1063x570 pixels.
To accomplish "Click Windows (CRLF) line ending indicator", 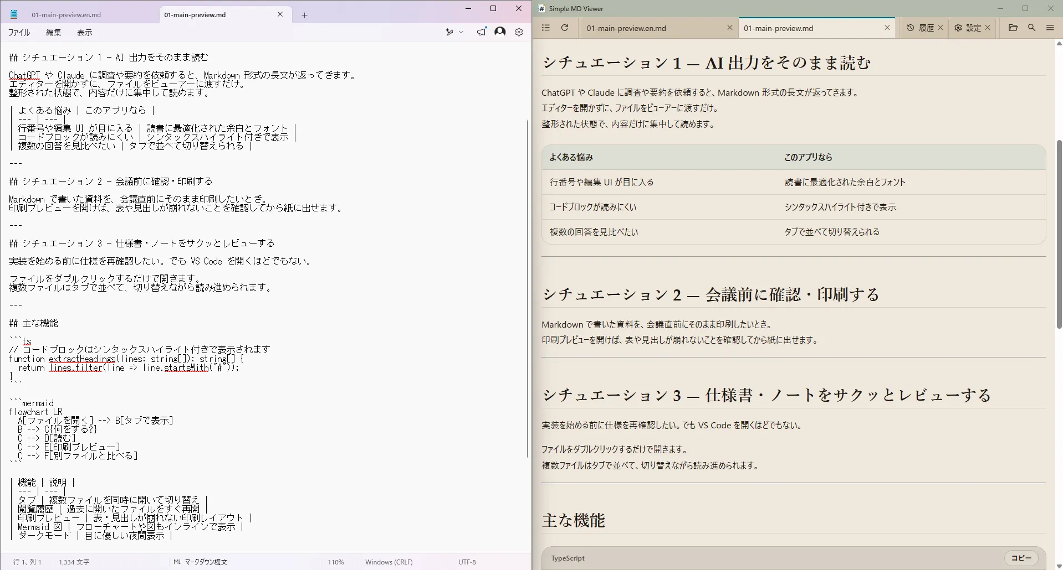I will (389, 562).
